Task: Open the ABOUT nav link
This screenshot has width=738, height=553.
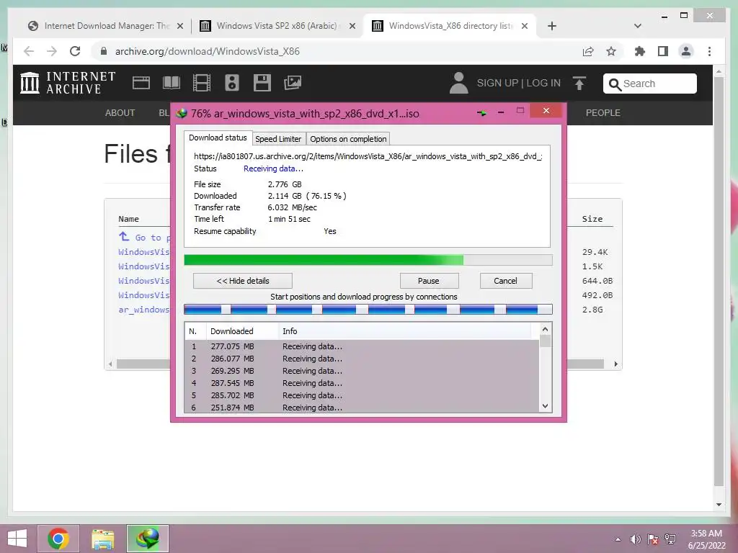Action: point(120,113)
